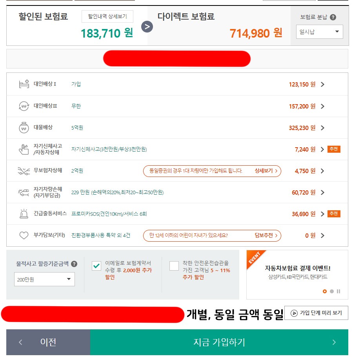The width and height of the screenshot is (353, 363).
Task: Click 할인내역 상세보기 button
Action: click(x=107, y=16)
